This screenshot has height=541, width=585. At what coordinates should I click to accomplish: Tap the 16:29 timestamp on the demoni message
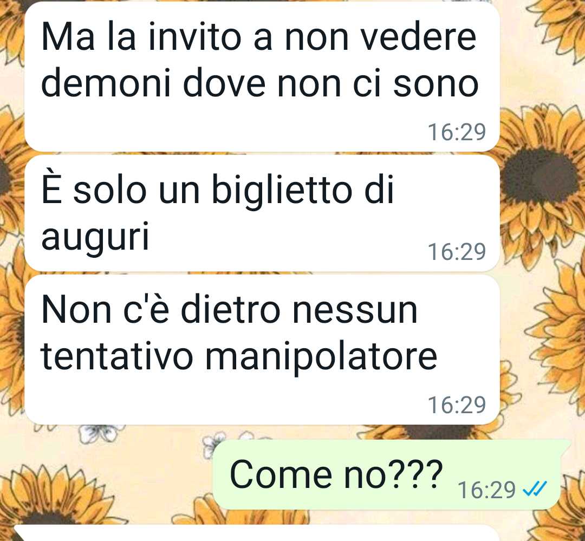click(456, 132)
